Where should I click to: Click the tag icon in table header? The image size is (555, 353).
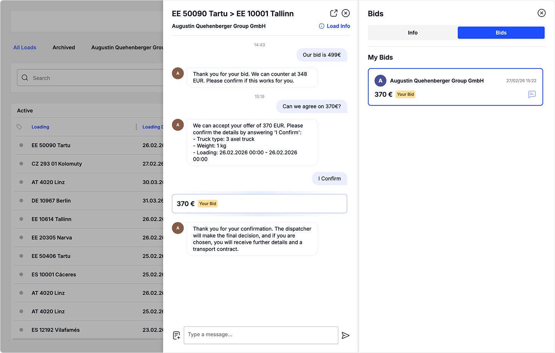19,127
